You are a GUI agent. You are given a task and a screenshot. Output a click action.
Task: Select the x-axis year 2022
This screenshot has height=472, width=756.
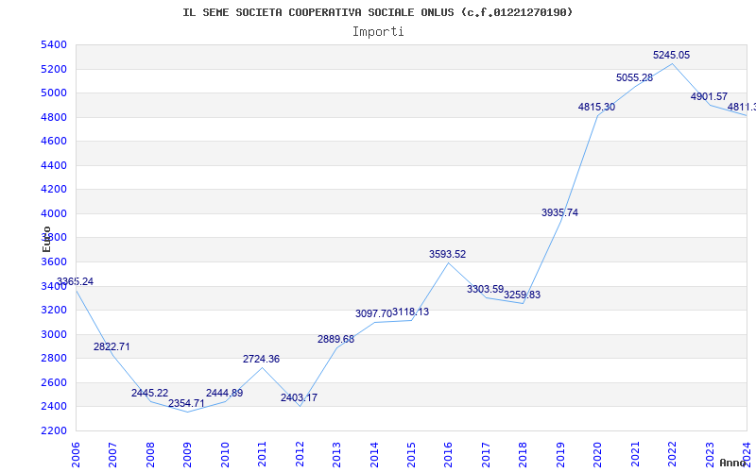(x=672, y=455)
